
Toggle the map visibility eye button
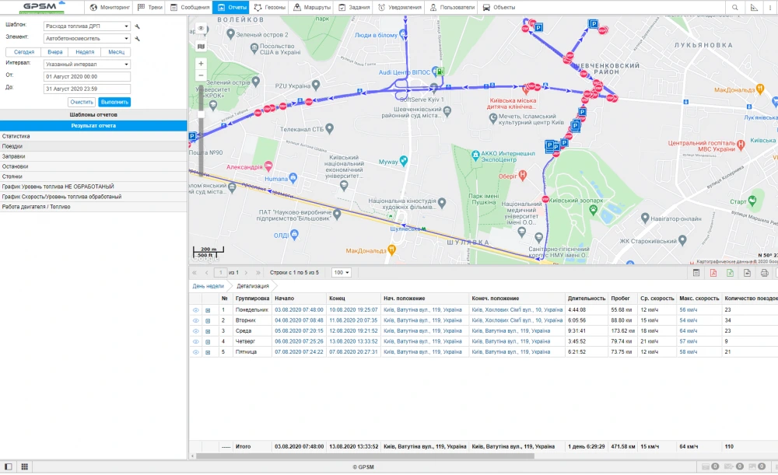201,29
